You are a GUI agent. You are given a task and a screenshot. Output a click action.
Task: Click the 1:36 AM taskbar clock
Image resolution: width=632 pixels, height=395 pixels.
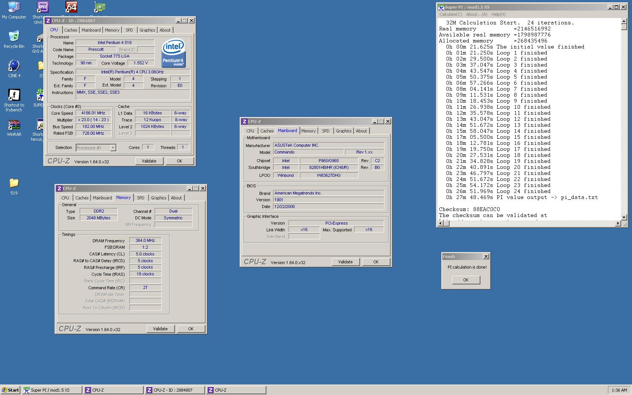click(x=619, y=390)
